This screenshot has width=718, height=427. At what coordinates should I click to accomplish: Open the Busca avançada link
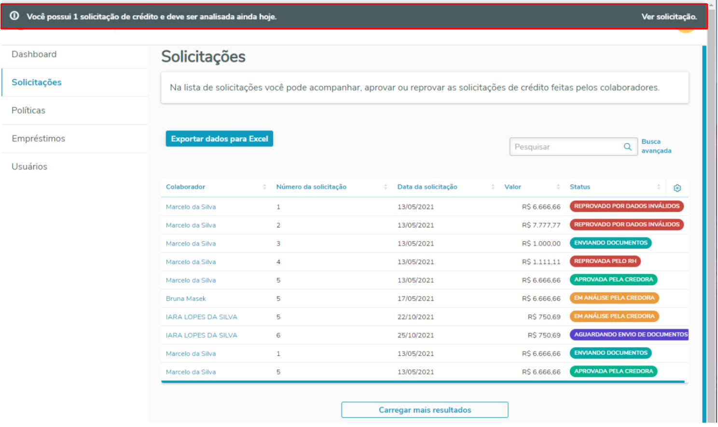(x=656, y=146)
